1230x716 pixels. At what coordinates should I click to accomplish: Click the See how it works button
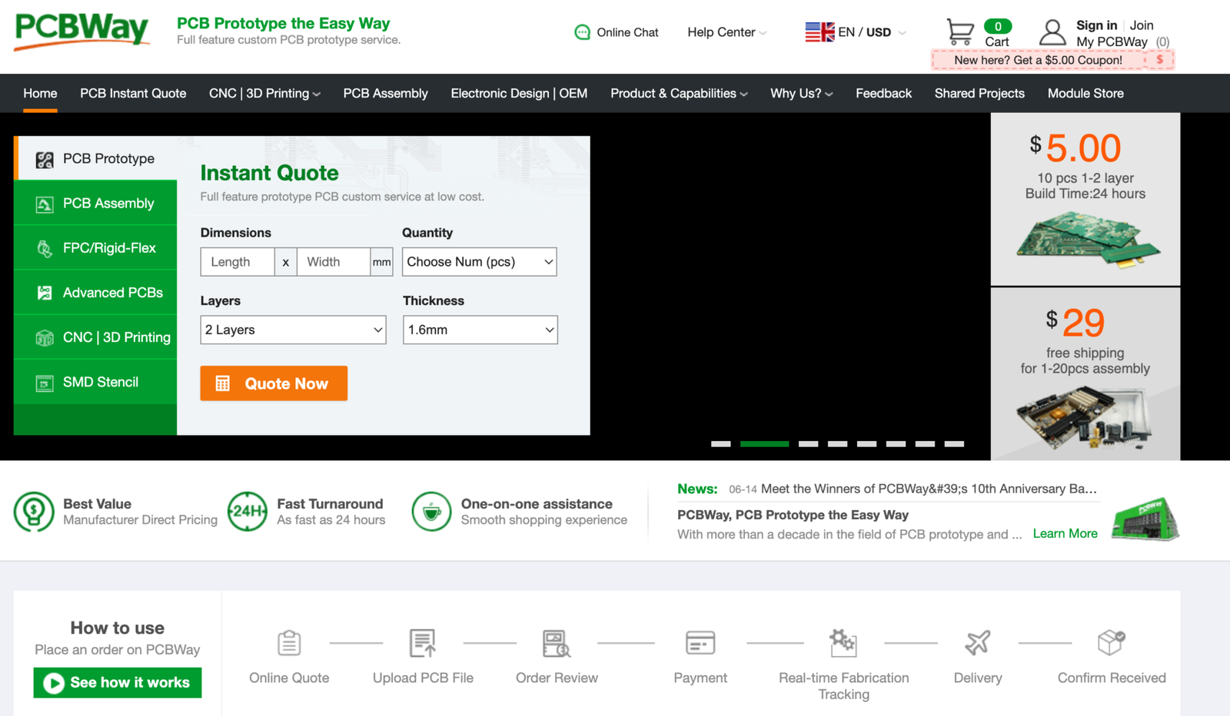point(118,682)
